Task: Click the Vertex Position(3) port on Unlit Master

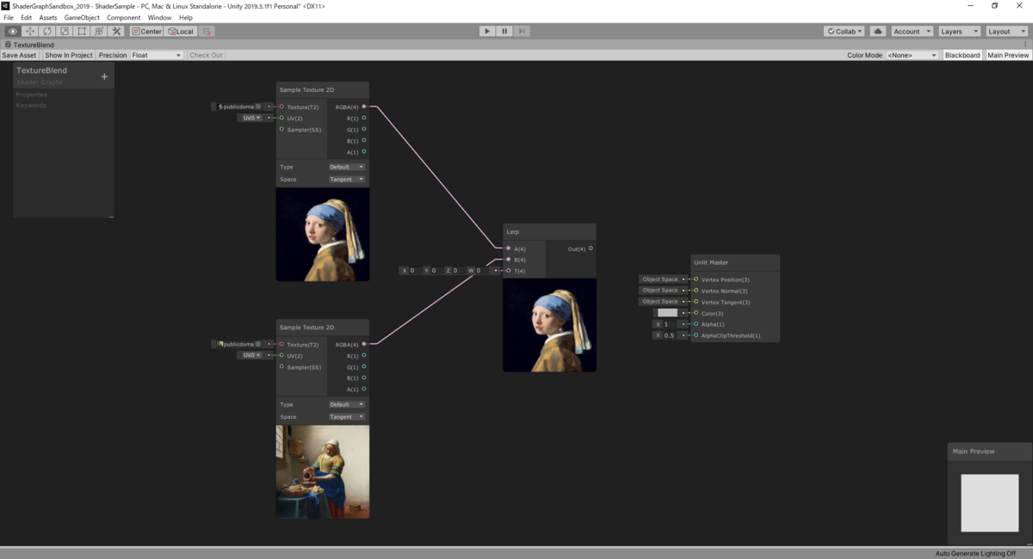Action: 696,279
